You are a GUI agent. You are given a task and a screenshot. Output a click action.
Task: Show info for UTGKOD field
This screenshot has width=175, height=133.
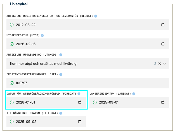tap(61, 55)
